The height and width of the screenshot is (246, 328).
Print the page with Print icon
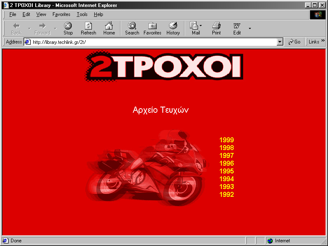[x=216, y=25]
